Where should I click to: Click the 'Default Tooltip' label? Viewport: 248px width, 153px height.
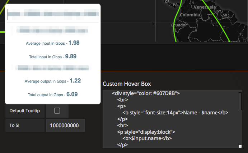click(x=25, y=110)
